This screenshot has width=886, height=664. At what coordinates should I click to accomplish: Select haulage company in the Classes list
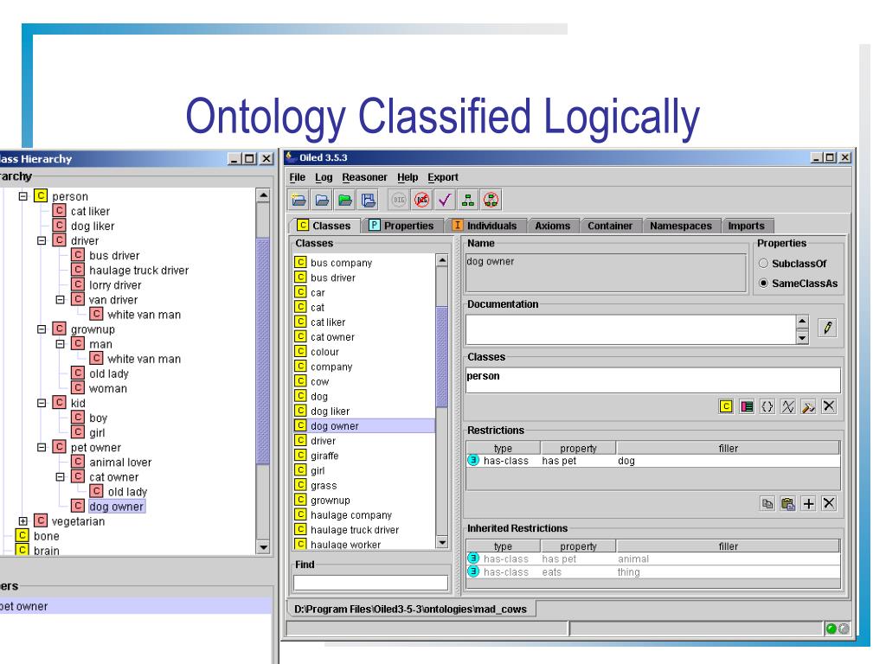coord(351,515)
